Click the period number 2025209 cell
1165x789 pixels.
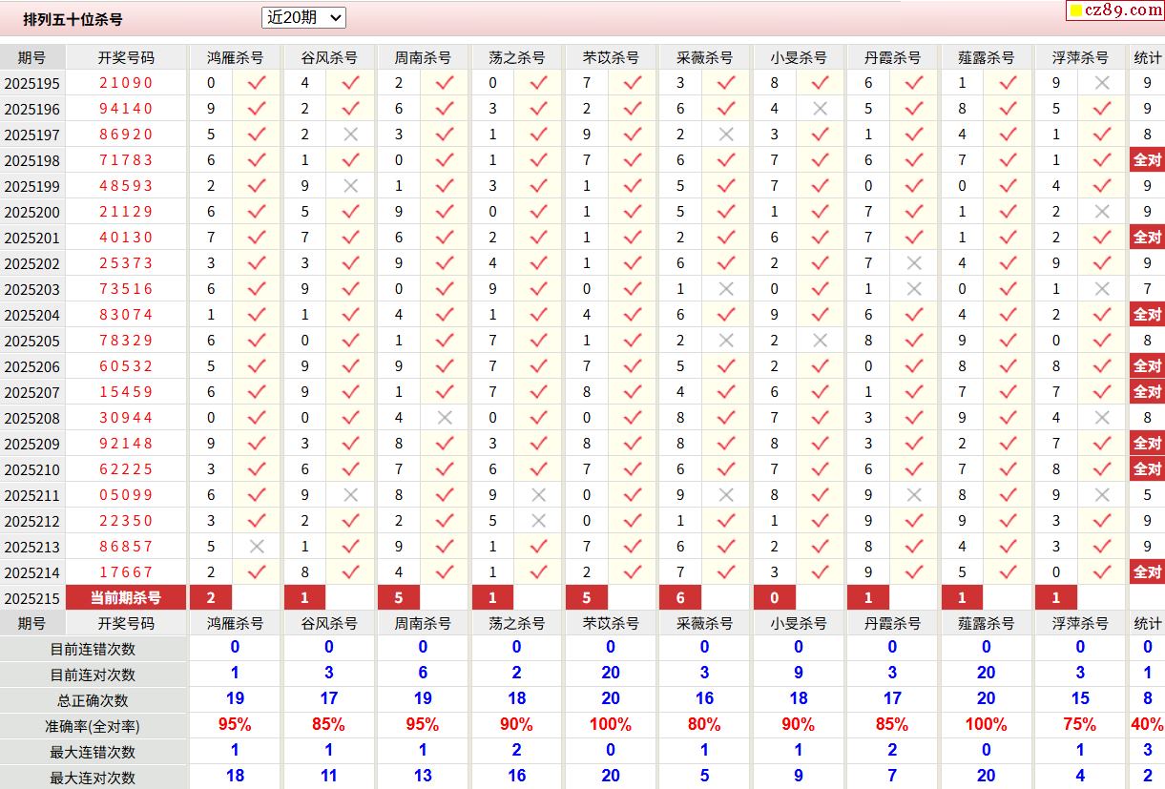click(32, 444)
